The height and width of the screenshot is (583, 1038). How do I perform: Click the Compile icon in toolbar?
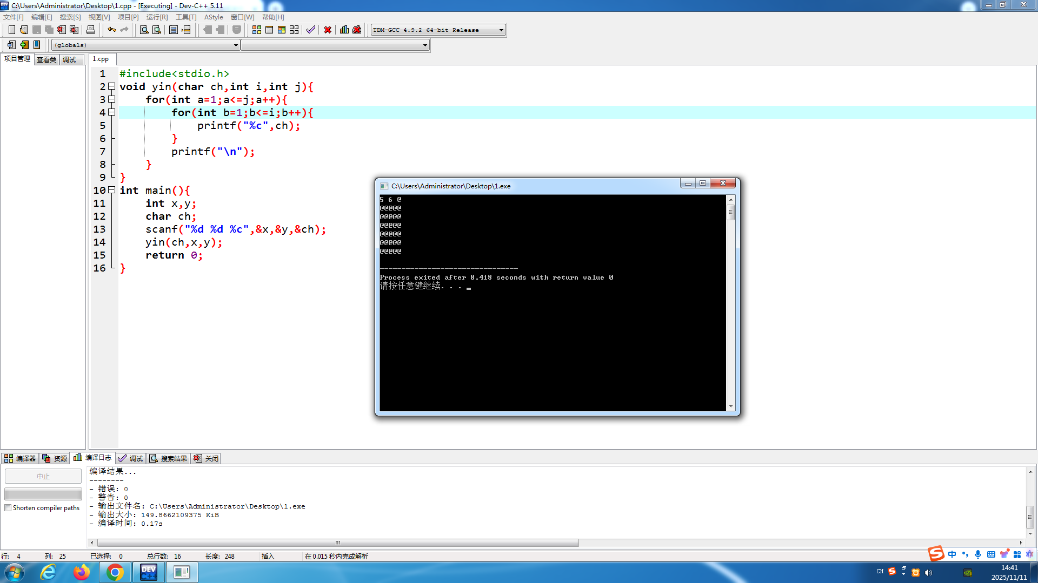click(257, 30)
